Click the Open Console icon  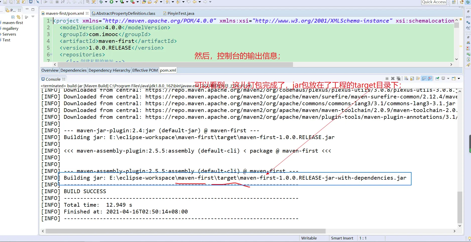click(x=454, y=79)
